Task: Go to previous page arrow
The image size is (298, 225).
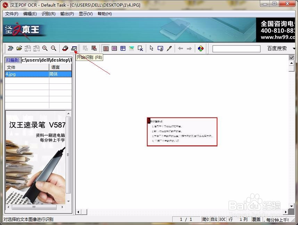Action: click(x=180, y=48)
